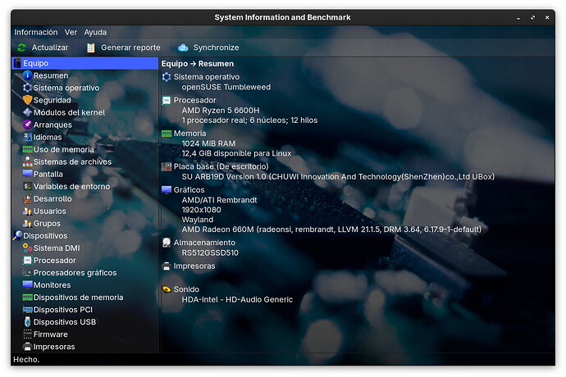Select Variables de entorno in sidebar
The width and height of the screenshot is (566, 377).
71,186
